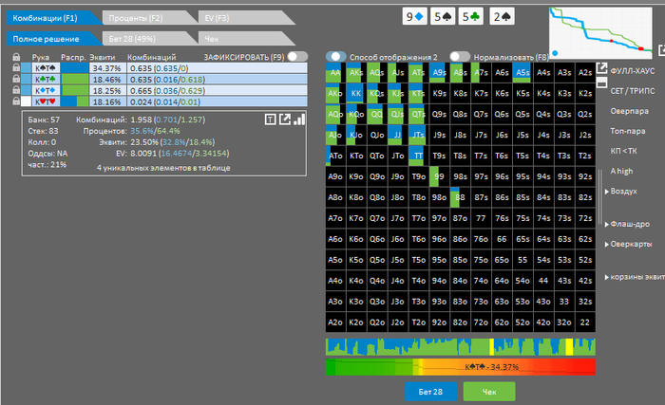Select the Оверпара category

click(629, 111)
